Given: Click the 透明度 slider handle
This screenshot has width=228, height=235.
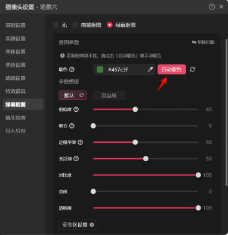Looking at the screenshot, I should coord(198,208).
